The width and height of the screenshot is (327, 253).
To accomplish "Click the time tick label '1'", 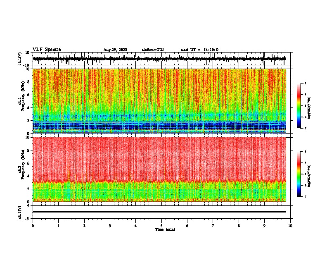I will (x=58, y=226).
